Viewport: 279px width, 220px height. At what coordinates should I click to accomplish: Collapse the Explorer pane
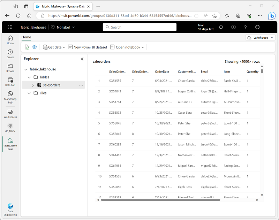[x=82, y=59]
